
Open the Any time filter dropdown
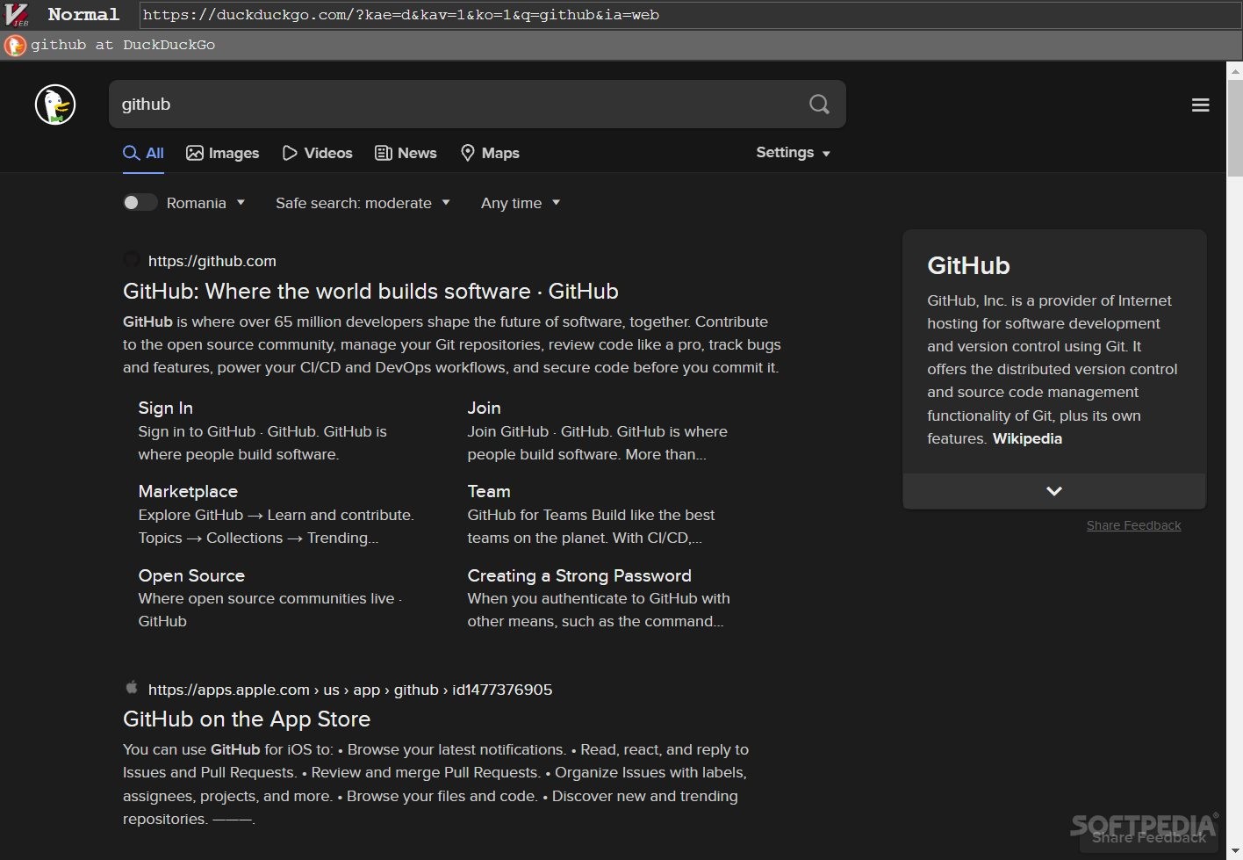point(520,203)
